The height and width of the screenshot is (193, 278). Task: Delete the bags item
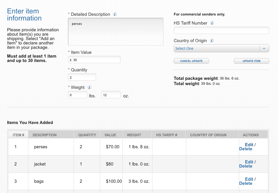(246, 183)
